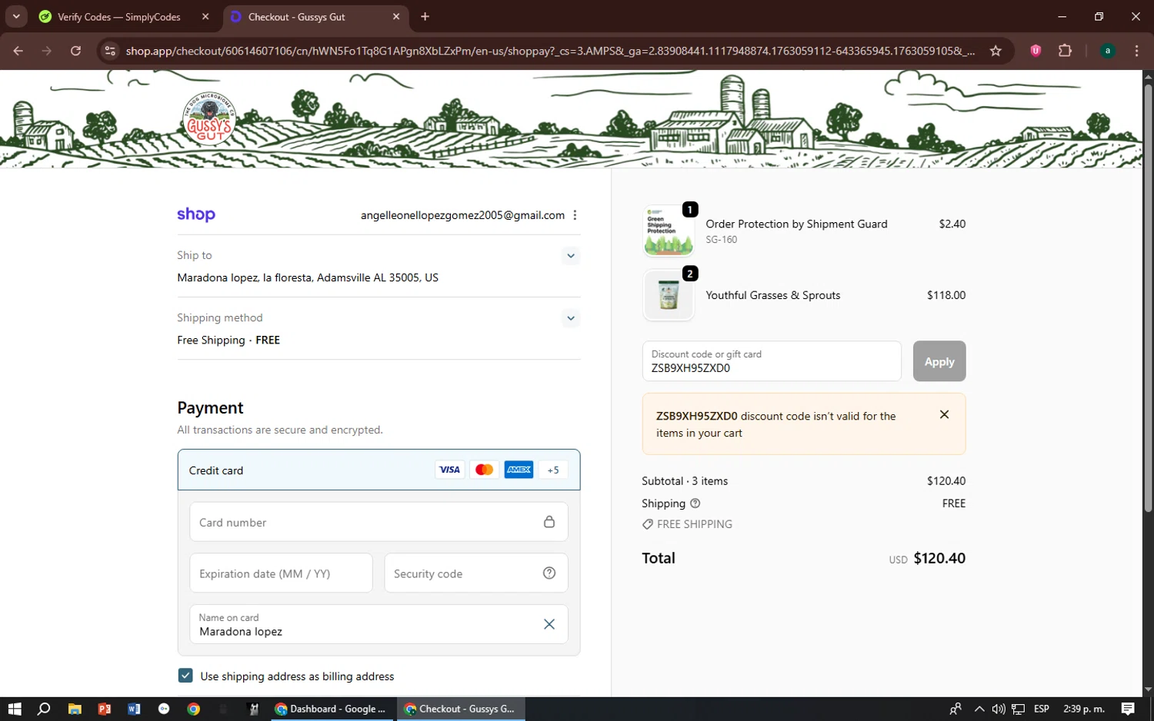This screenshot has height=721, width=1154.
Task: Go forward in browser history
Action: pyautogui.click(x=47, y=51)
